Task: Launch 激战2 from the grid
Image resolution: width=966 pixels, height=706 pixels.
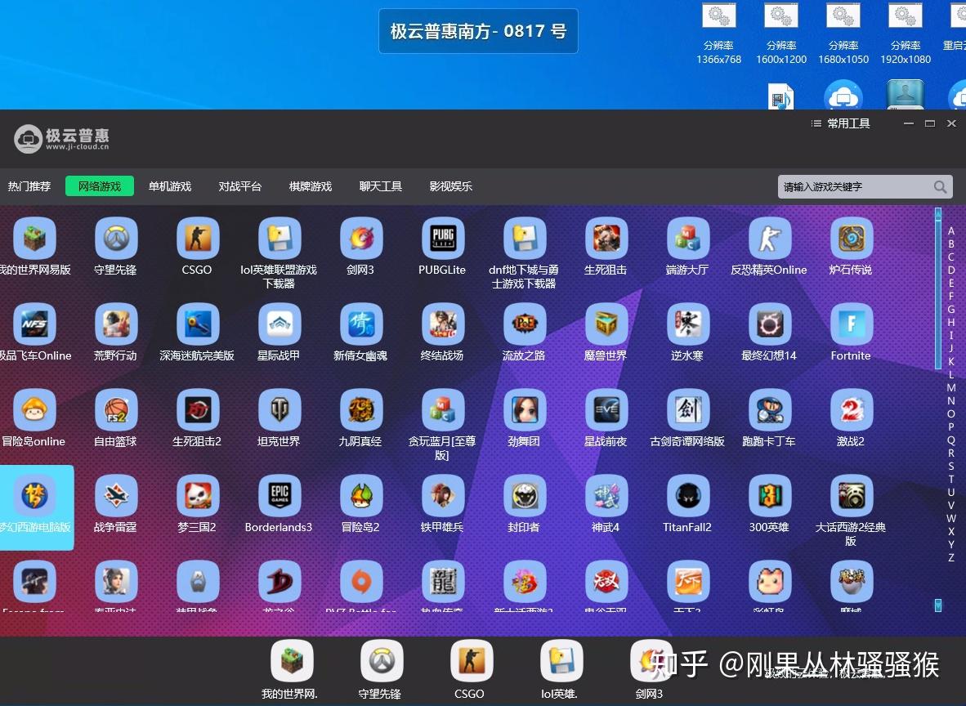Action: (x=851, y=409)
